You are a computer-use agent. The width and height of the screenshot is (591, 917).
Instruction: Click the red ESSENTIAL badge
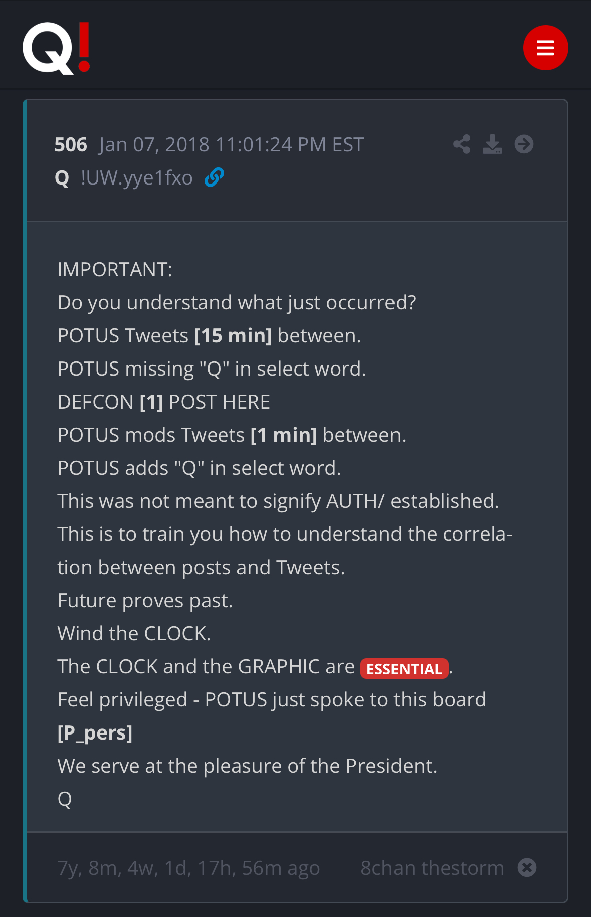point(404,668)
